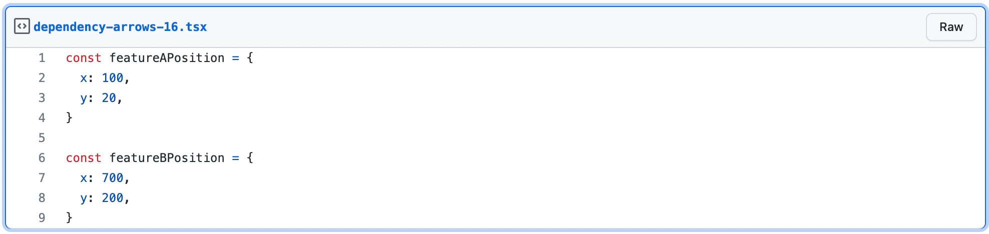Image resolution: width=989 pixels, height=234 pixels.
Task: Click the featureBPosition variable name
Action: pos(167,158)
